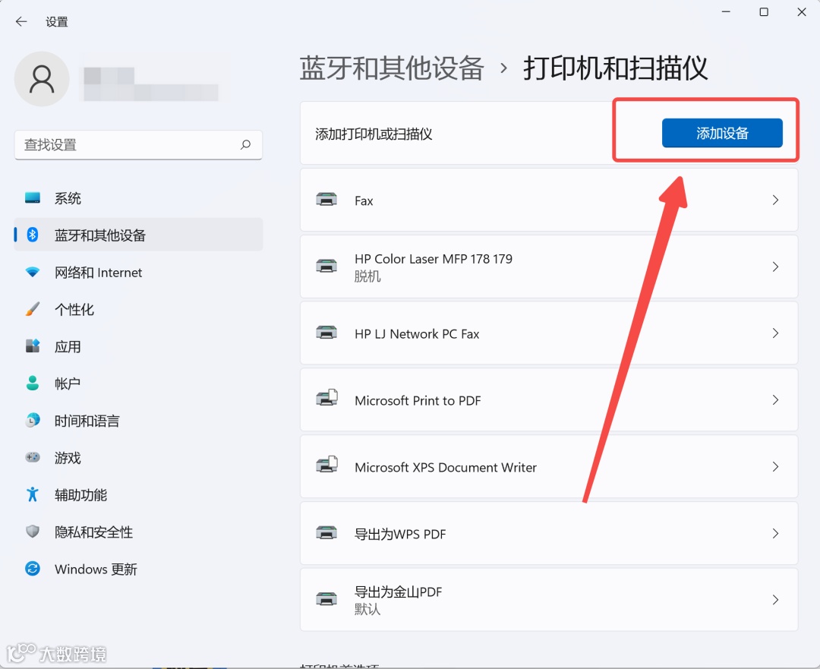
Task: Open the Microsoft Print to PDF chevron
Action: [x=775, y=400]
